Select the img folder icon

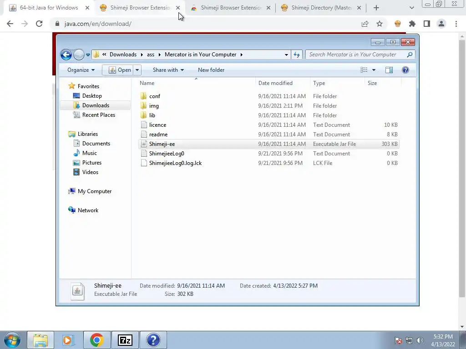(x=143, y=105)
